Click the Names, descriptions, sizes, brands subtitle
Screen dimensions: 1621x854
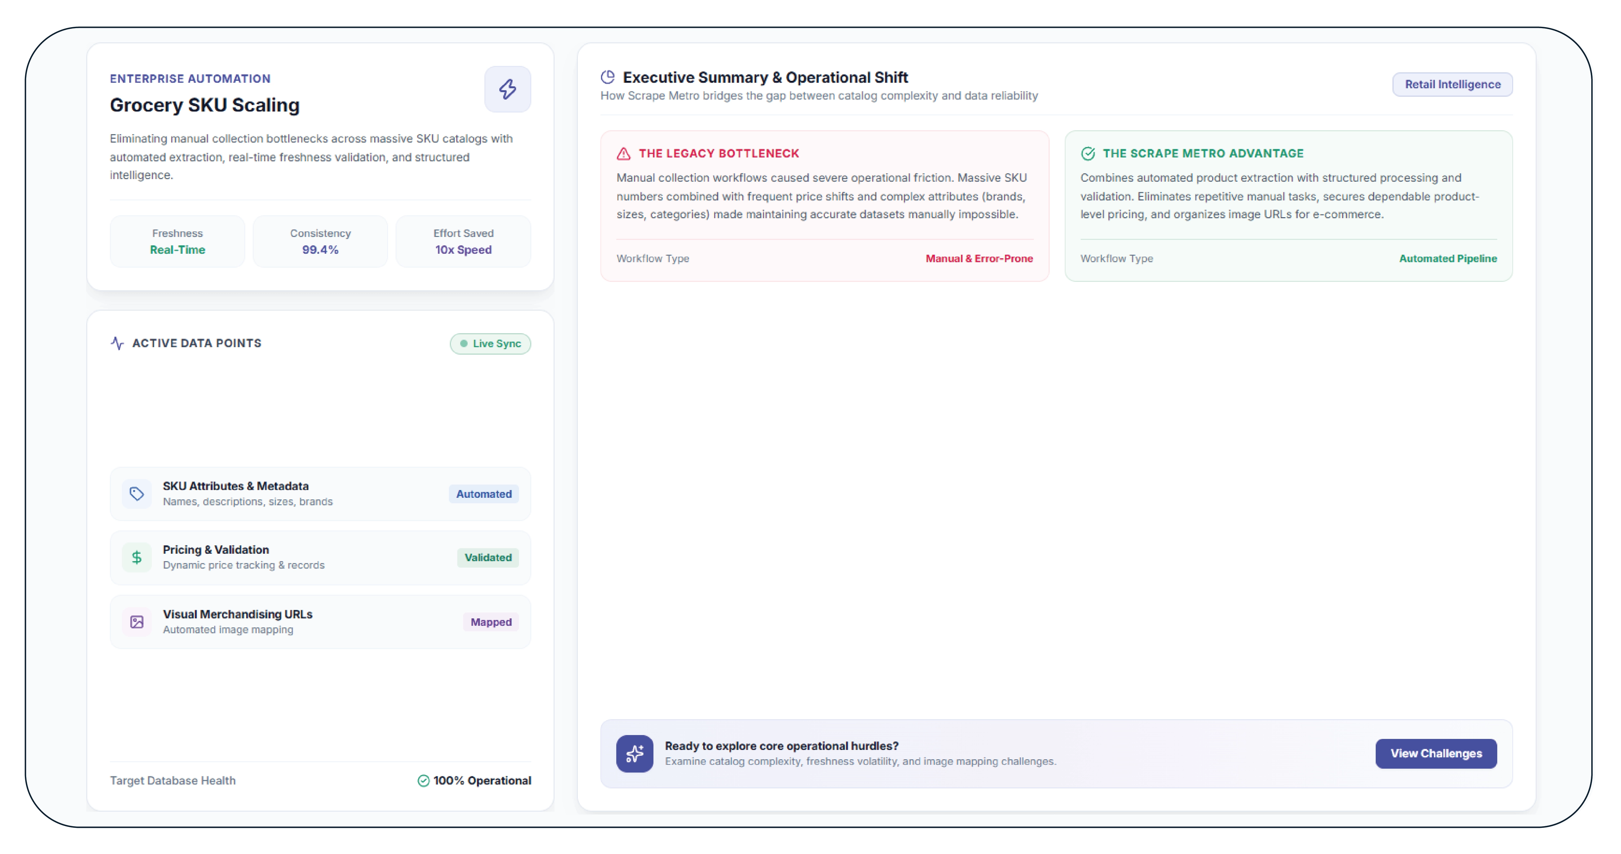248,502
